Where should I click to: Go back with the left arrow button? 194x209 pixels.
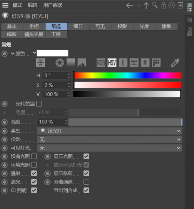[x=129, y=6]
